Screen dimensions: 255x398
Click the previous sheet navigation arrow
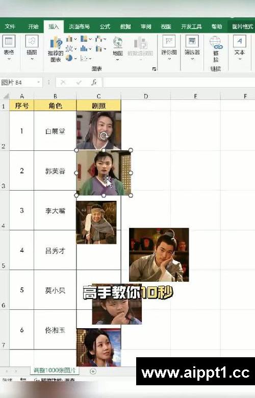[x=7, y=371]
